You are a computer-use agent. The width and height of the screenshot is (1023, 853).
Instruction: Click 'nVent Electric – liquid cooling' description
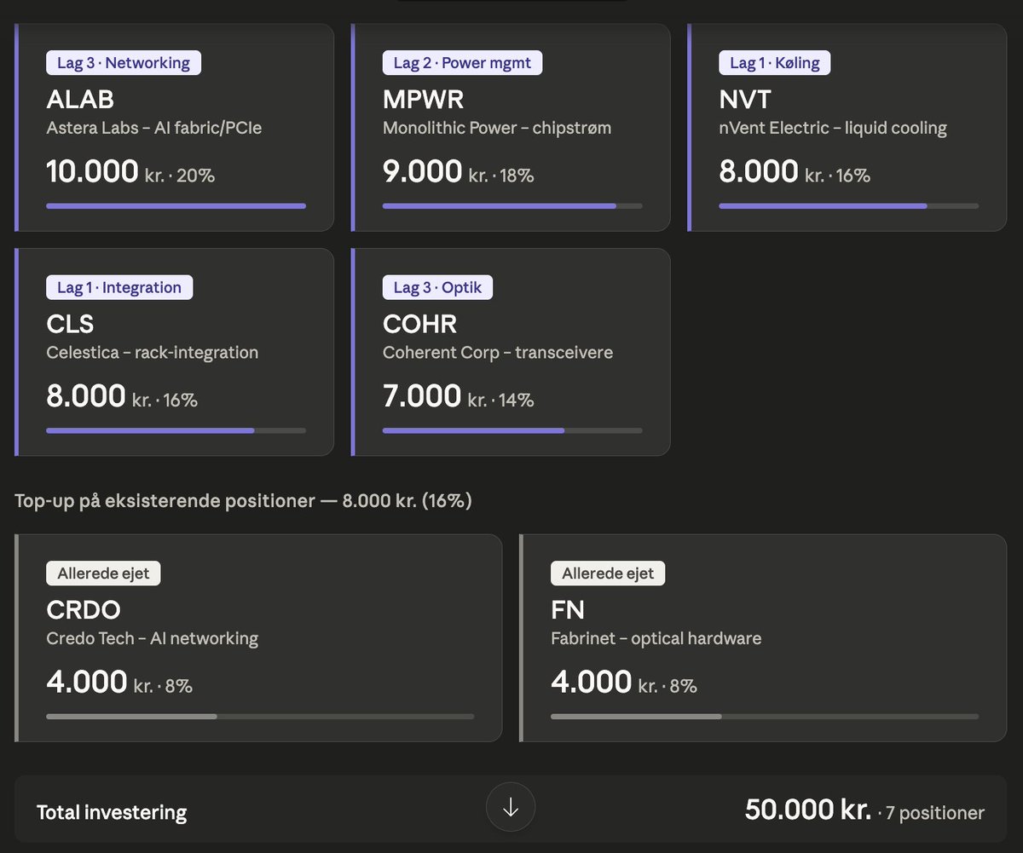[x=833, y=129]
